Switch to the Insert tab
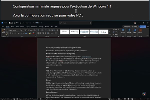This screenshot has width=150, height=100. (13, 27)
